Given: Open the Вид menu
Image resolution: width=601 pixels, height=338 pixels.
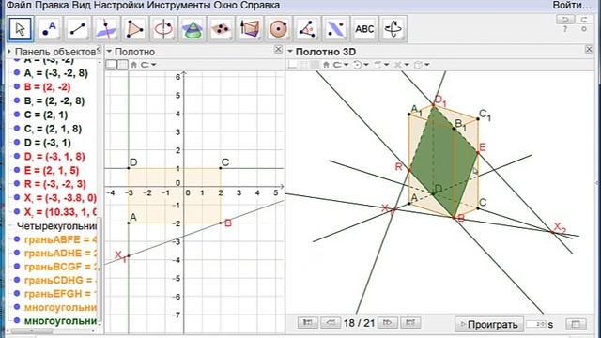Looking at the screenshot, I should point(82,6).
